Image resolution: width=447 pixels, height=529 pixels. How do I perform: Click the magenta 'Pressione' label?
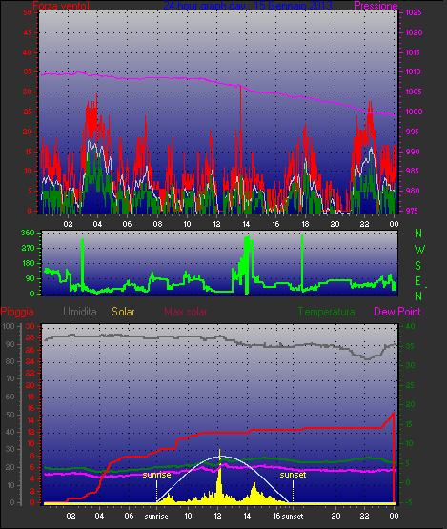coord(376,6)
